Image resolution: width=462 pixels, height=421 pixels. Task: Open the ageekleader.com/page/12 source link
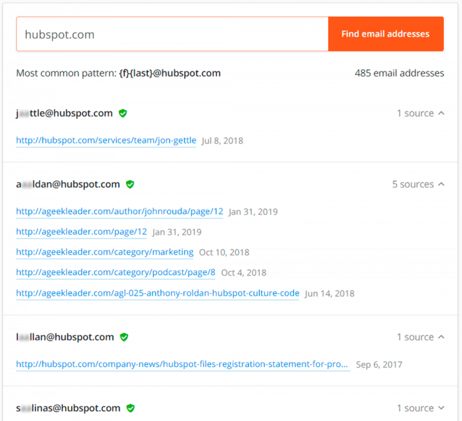(81, 232)
